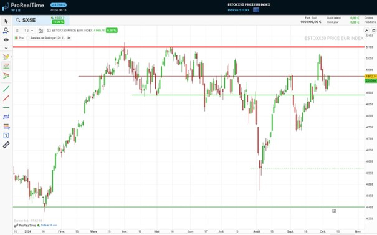Click the green countdown label on price axis
The width and height of the screenshot is (377, 235).
tap(371, 81)
